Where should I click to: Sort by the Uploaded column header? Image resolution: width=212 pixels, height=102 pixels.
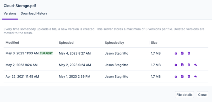(x=66, y=43)
